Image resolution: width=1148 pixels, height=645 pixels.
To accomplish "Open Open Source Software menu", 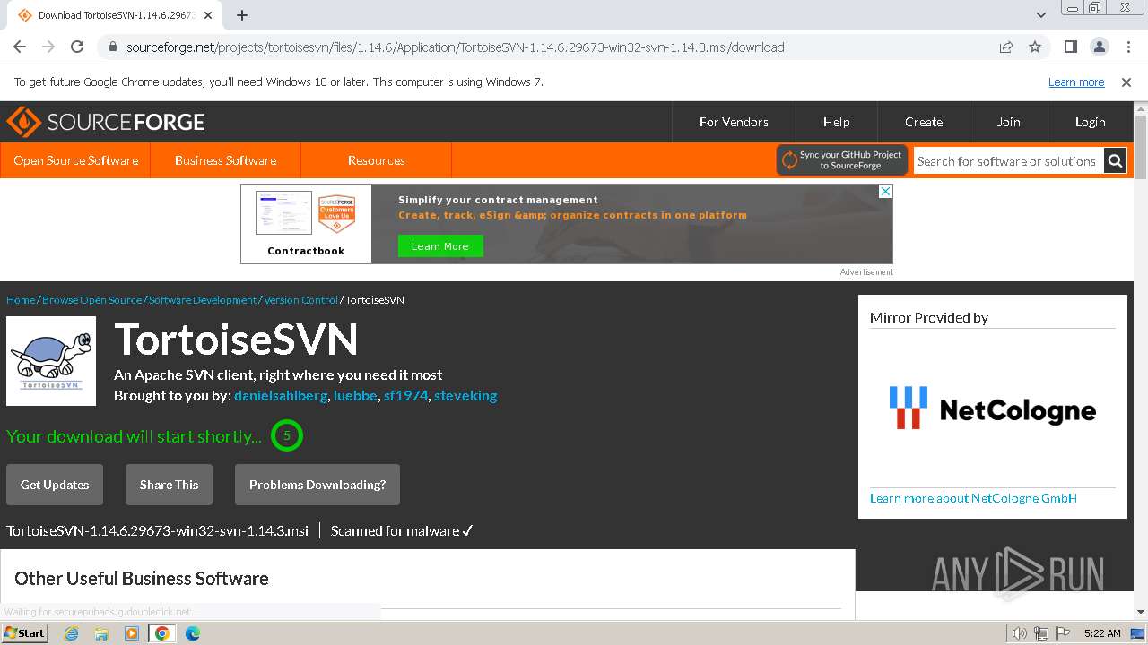I will coord(75,160).
